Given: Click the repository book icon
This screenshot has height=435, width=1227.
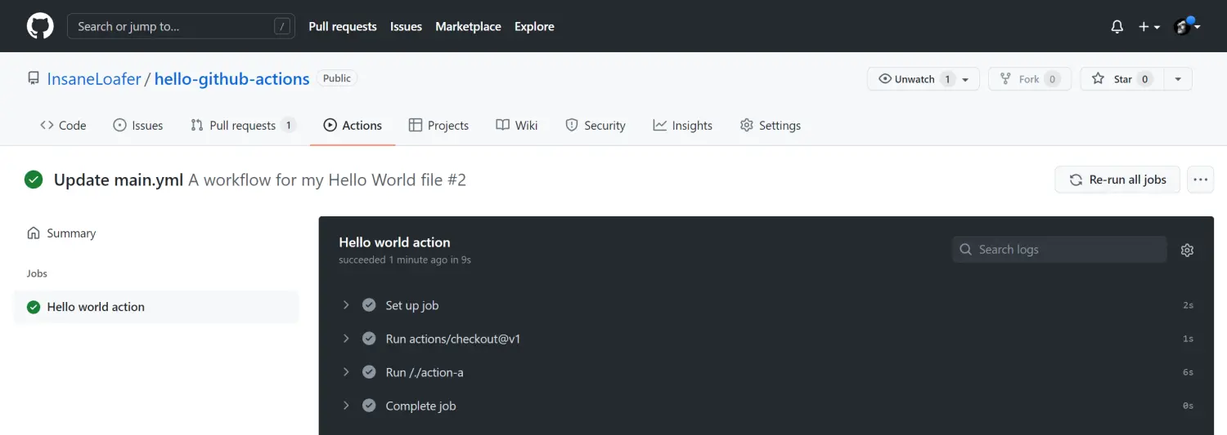Looking at the screenshot, I should tap(34, 78).
